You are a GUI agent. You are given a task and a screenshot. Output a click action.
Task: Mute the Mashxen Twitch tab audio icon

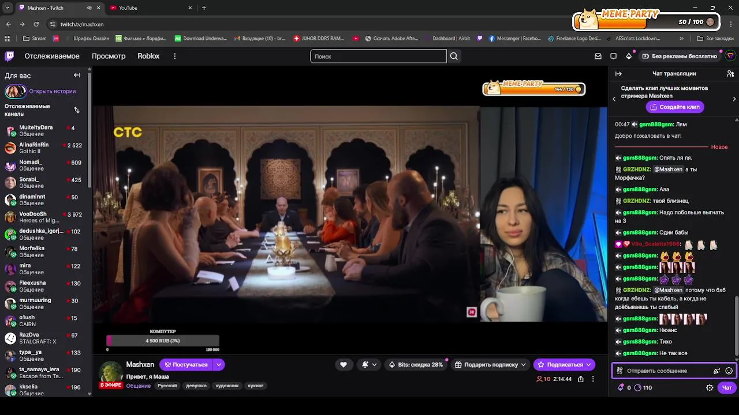click(89, 8)
